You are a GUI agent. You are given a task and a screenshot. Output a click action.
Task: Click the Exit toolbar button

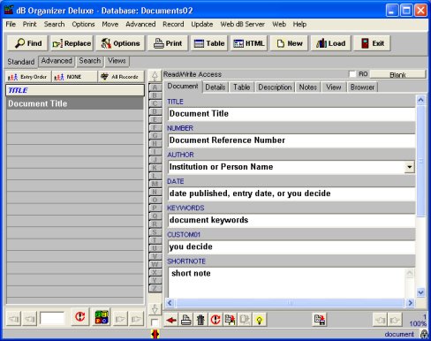(x=372, y=43)
